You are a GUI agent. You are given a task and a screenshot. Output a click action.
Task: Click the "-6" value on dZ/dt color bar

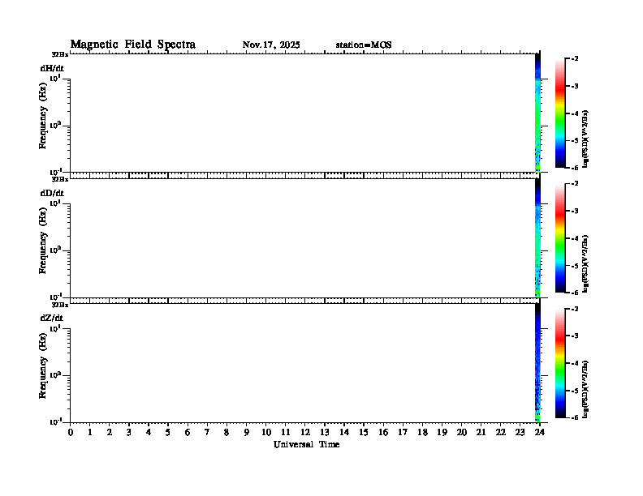point(575,417)
